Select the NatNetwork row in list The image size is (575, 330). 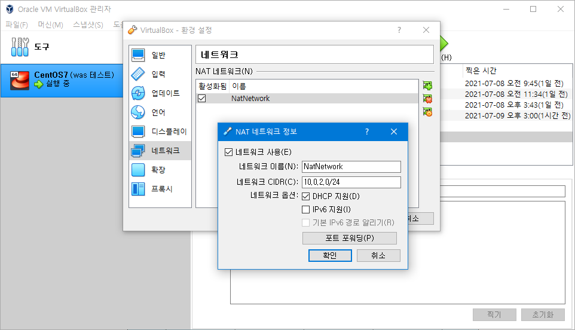coord(307,99)
